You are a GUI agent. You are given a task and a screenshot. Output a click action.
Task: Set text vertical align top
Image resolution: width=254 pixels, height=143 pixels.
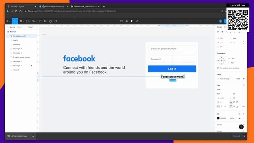point(231,106)
